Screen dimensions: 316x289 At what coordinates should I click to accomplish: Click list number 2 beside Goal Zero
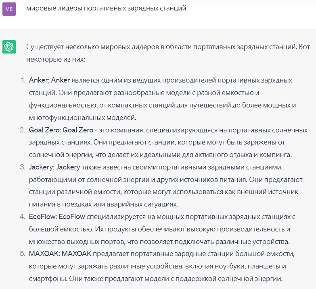click(23, 130)
